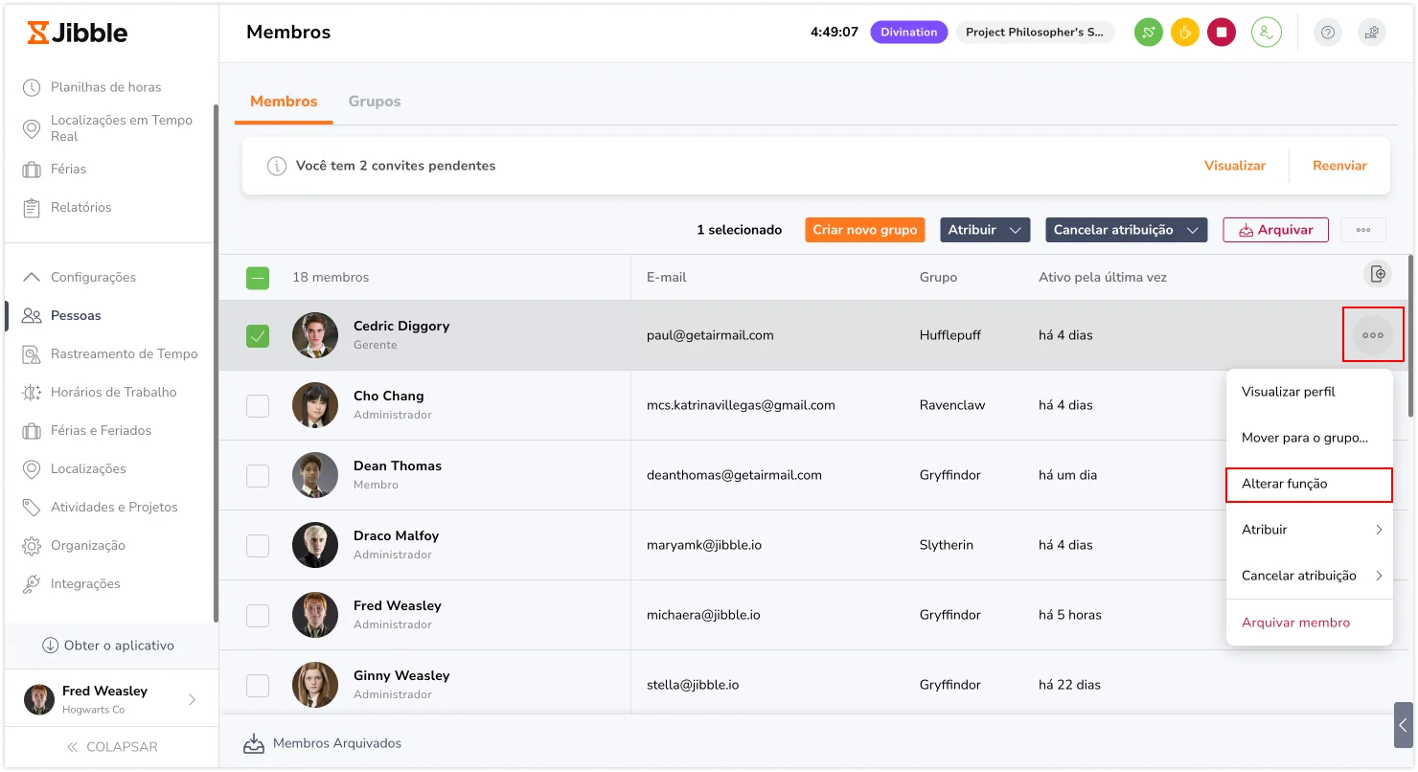This screenshot has width=1418, height=772.
Task: Expand Cancelar atribuição submenu in context menu
Action: (x=1309, y=576)
